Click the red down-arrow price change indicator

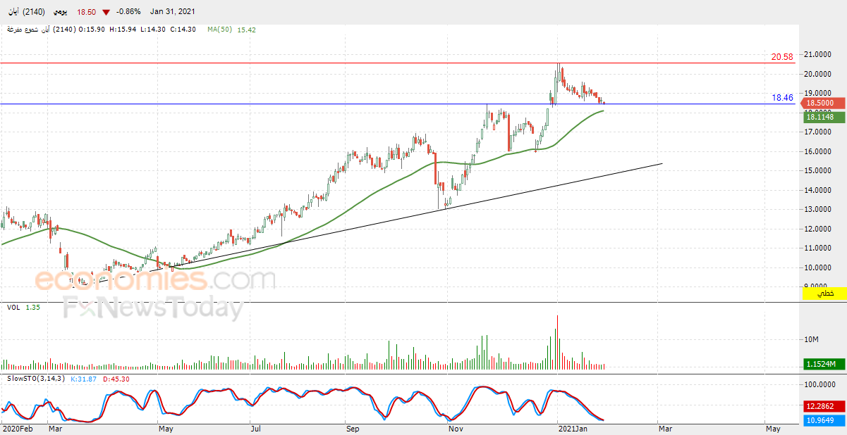106,12
